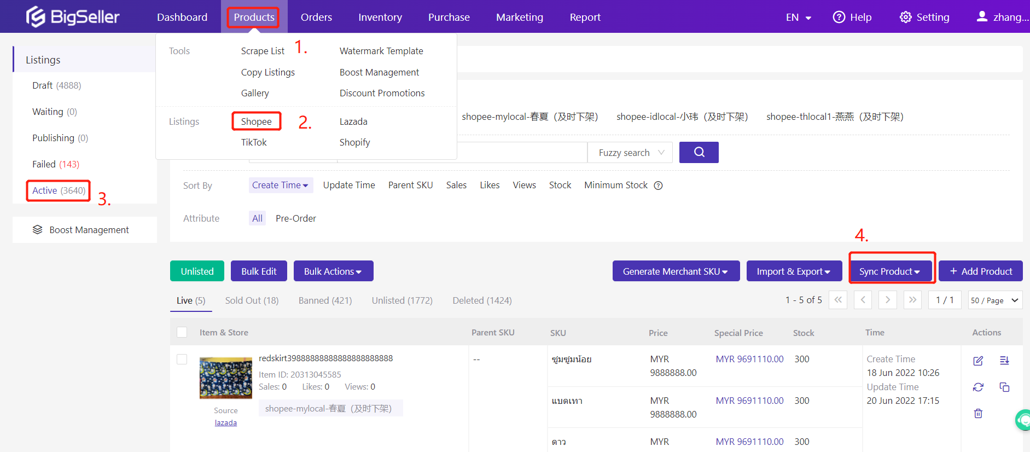The width and height of the screenshot is (1030, 452).
Task: Go to last page double-arrow
Action: pyautogui.click(x=912, y=300)
